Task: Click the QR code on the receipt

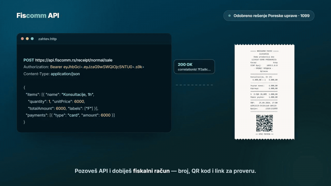Action: [x=264, y=123]
